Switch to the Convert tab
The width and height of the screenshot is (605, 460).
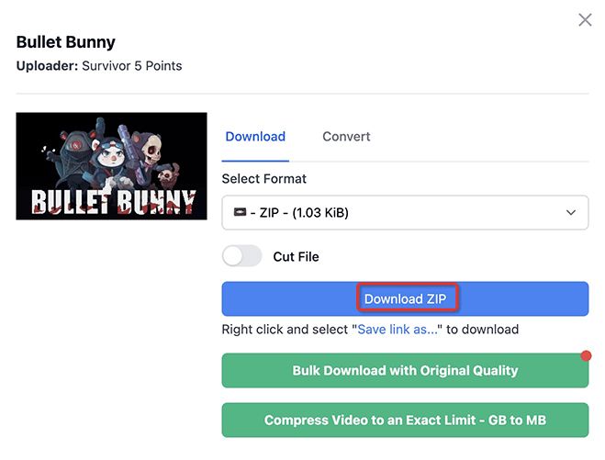click(x=346, y=136)
